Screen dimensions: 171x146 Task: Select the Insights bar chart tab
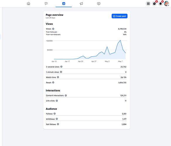click(x=64, y=4)
